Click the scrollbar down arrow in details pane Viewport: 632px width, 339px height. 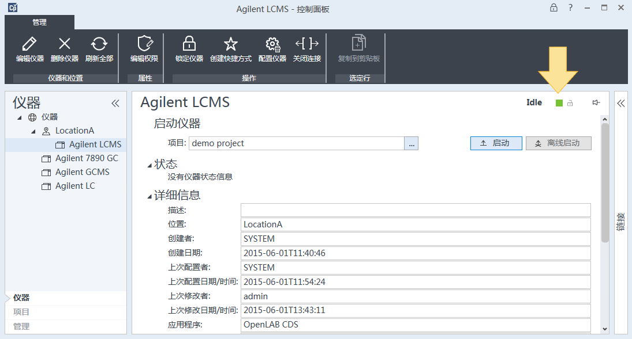pos(605,329)
